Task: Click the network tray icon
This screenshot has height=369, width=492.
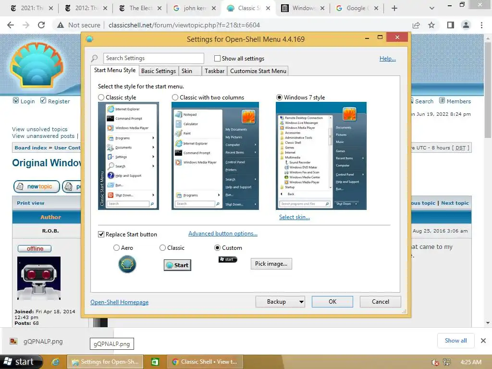Action: click(x=447, y=362)
